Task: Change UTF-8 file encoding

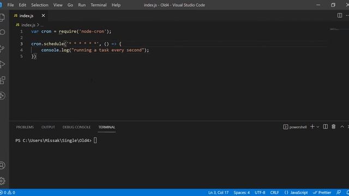Action: pos(260,192)
